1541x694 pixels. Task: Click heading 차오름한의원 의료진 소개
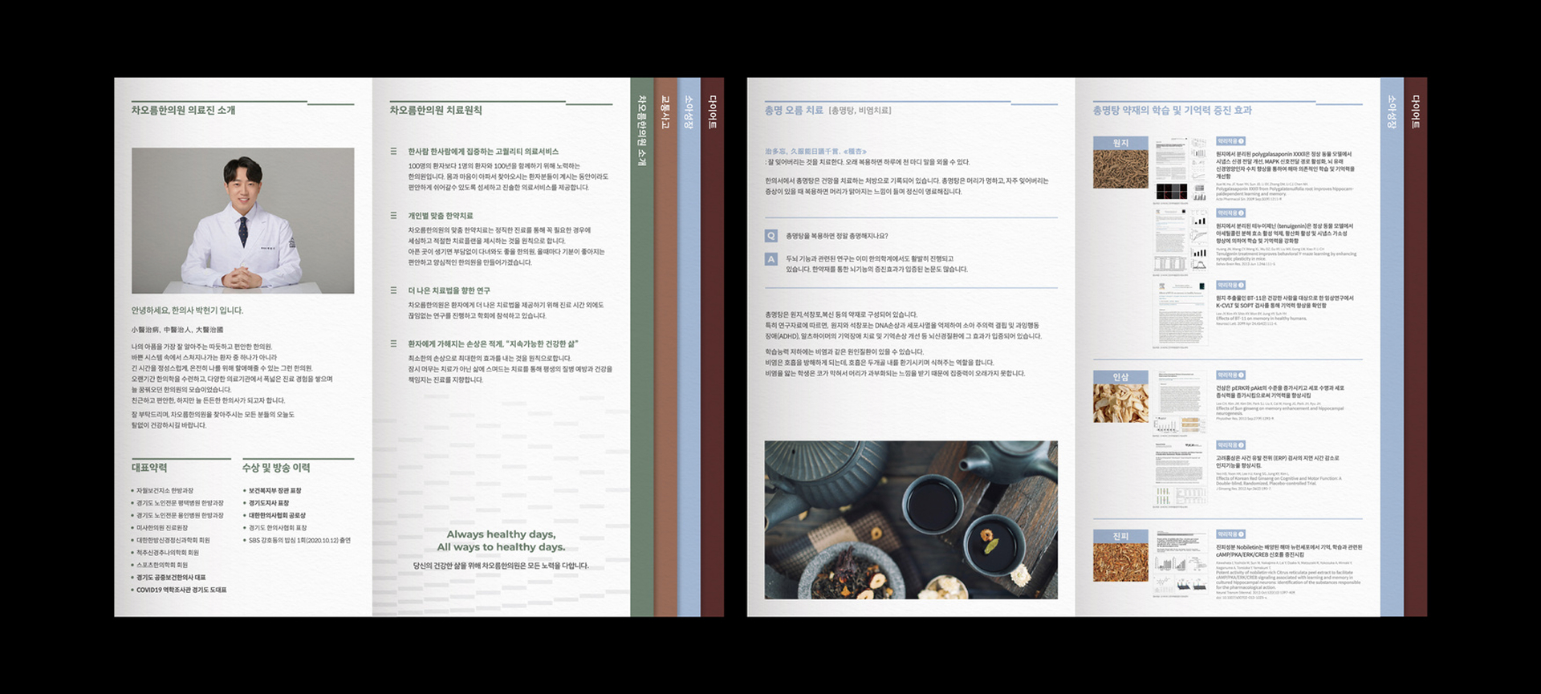click(184, 110)
